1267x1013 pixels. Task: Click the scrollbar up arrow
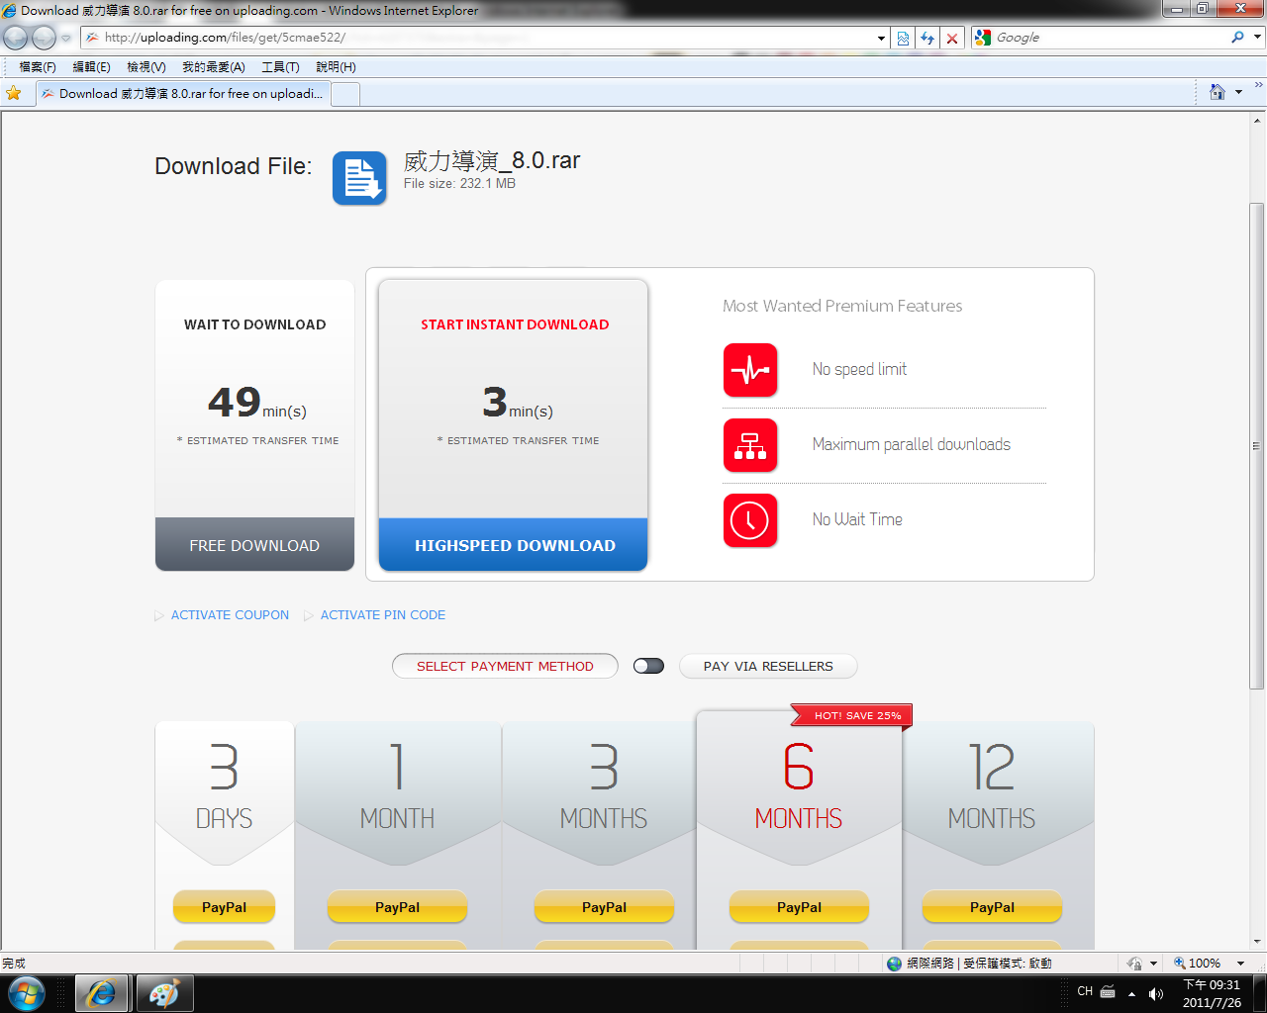coord(1257,120)
